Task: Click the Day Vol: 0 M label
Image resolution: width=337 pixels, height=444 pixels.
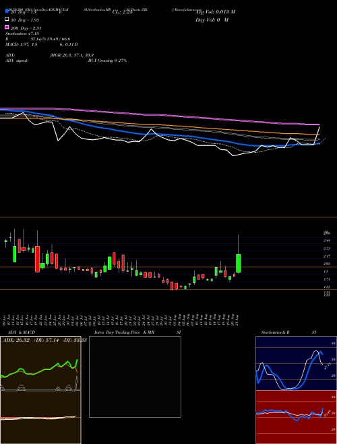Action: (x=212, y=20)
